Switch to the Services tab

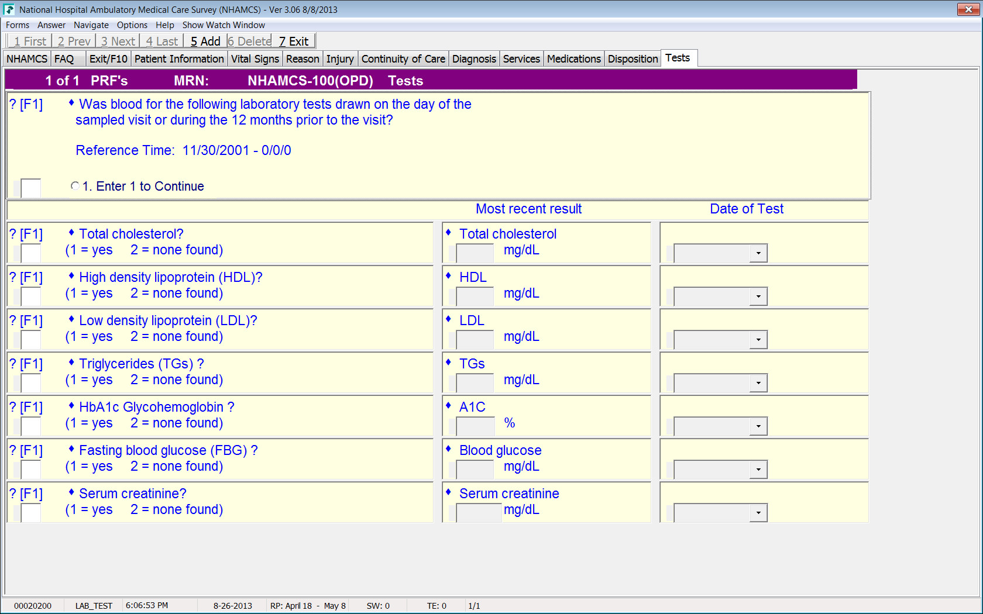(x=521, y=59)
